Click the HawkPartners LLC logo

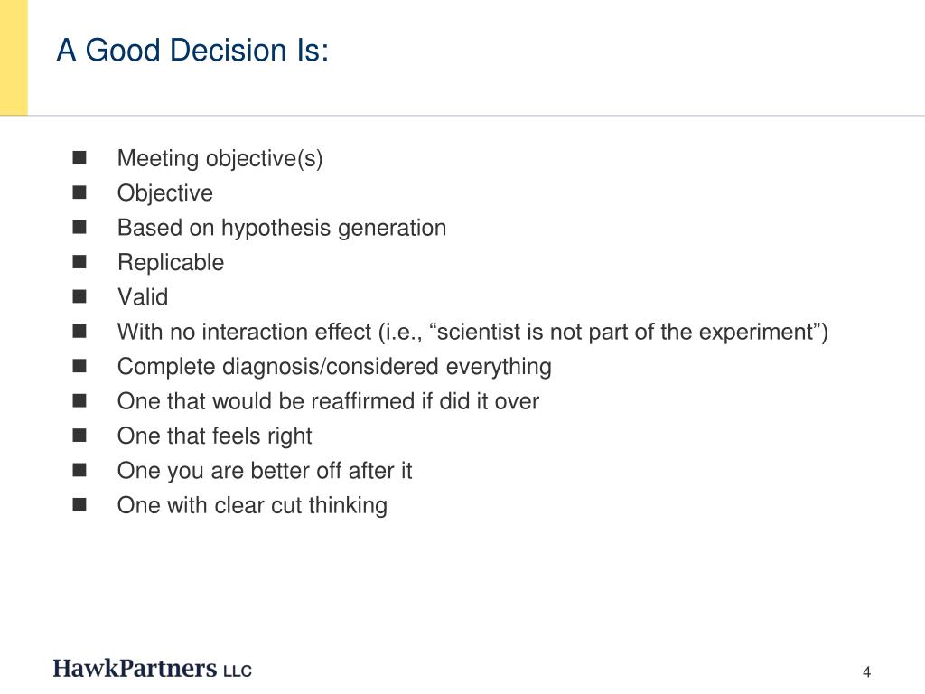click(152, 669)
